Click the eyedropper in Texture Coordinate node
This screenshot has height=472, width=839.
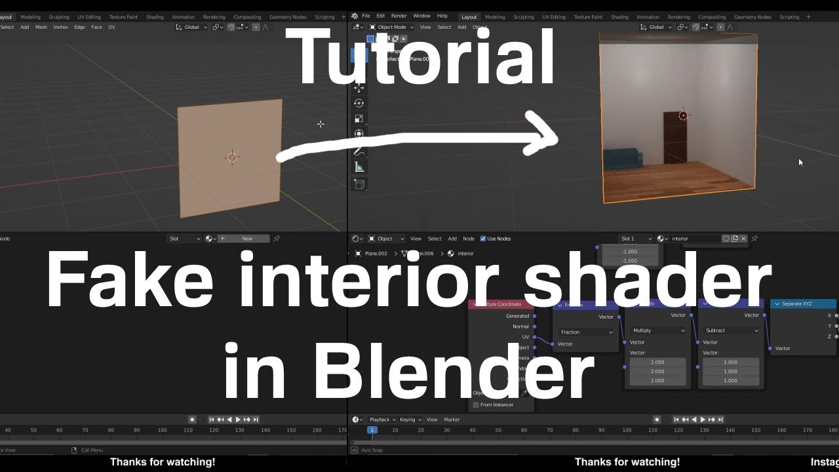tap(524, 393)
